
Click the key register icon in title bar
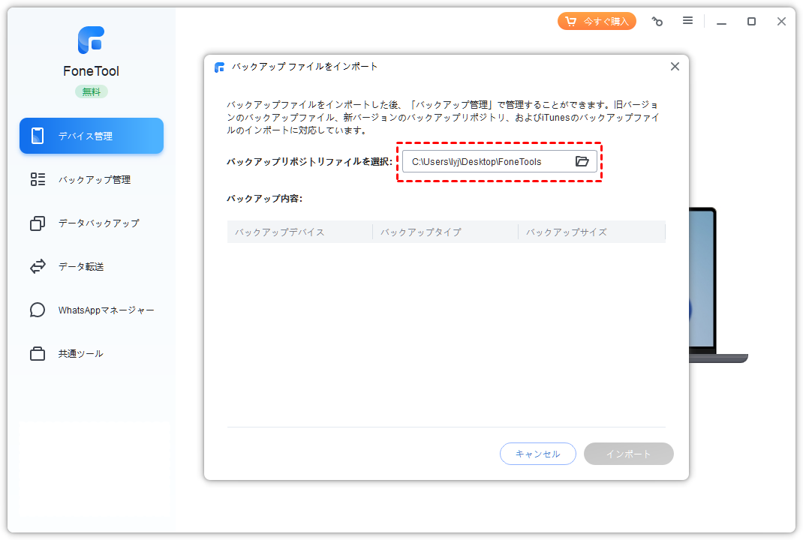657,22
